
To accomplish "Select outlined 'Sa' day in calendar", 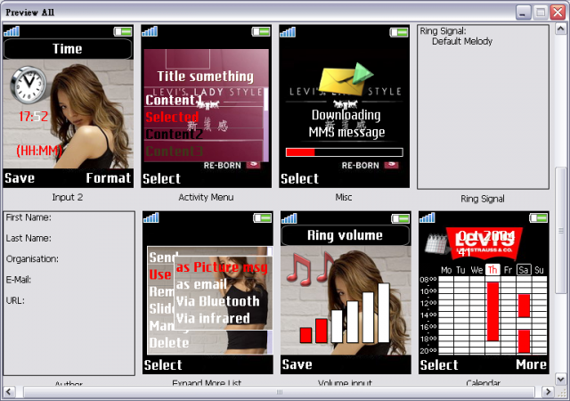I will pos(524,270).
